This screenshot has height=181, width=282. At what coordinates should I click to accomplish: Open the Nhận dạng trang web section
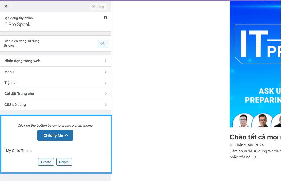point(55,61)
